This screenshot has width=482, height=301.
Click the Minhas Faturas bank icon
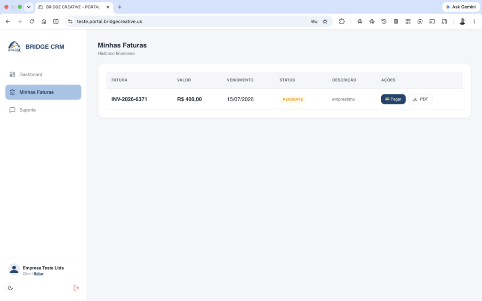pos(12,92)
